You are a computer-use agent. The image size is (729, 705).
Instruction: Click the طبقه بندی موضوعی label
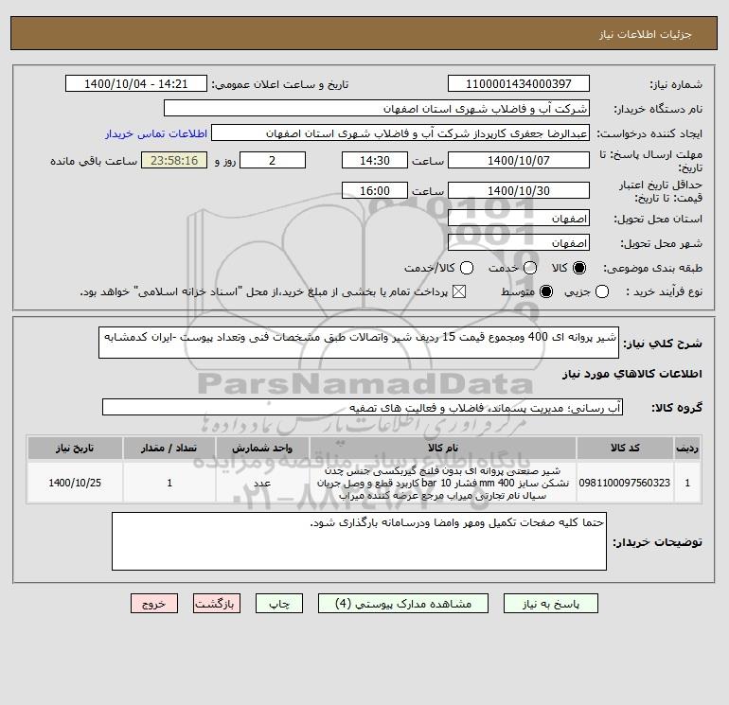tap(652, 268)
